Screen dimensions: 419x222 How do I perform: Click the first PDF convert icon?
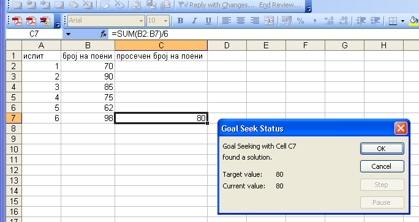pos(17,21)
